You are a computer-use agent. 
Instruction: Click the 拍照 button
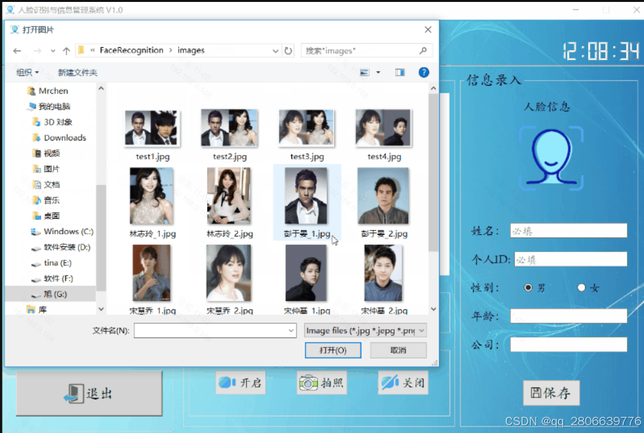pos(322,383)
